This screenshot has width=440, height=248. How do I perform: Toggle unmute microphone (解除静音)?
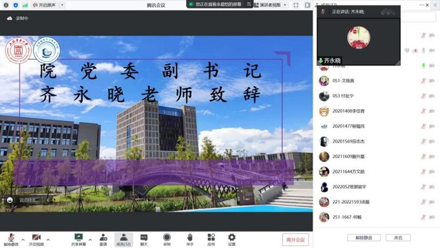11,240
